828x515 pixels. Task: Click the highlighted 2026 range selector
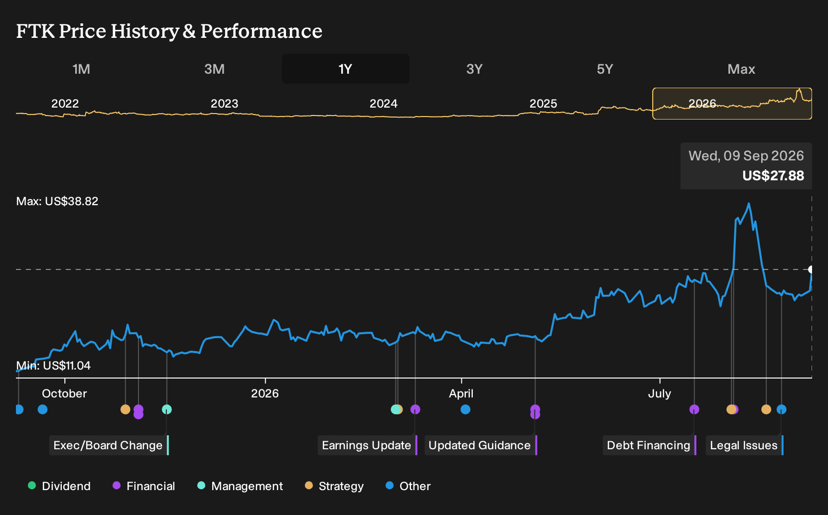pos(732,104)
